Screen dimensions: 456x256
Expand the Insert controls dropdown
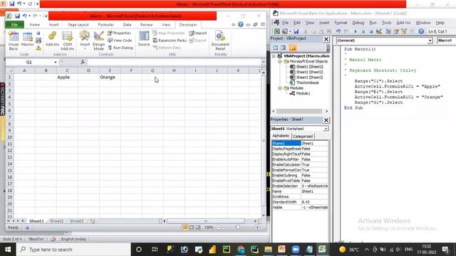tap(85, 41)
